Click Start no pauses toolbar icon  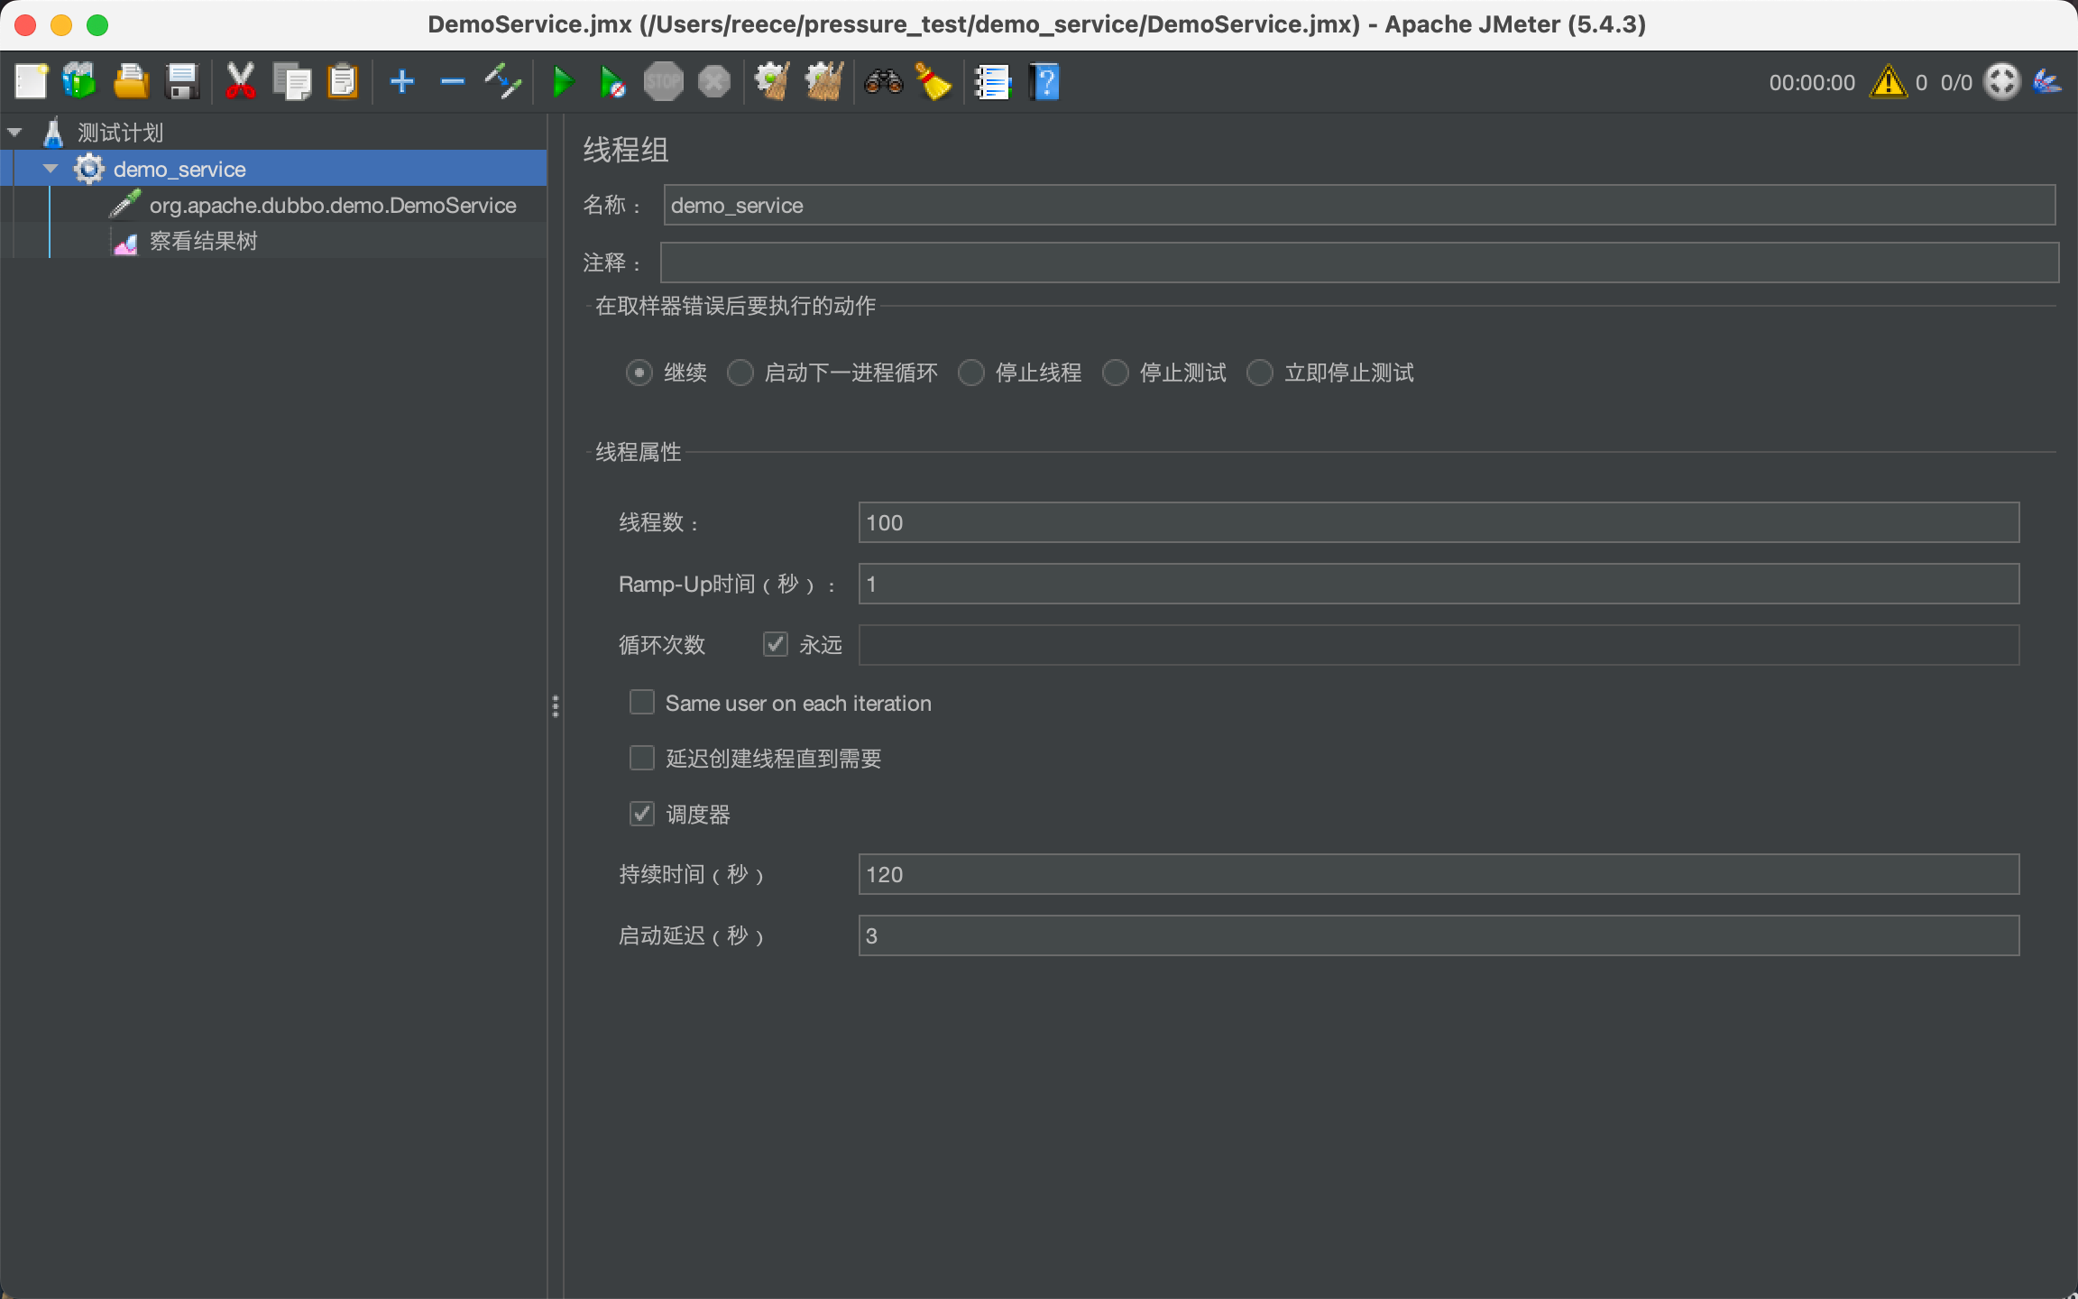[x=612, y=82]
